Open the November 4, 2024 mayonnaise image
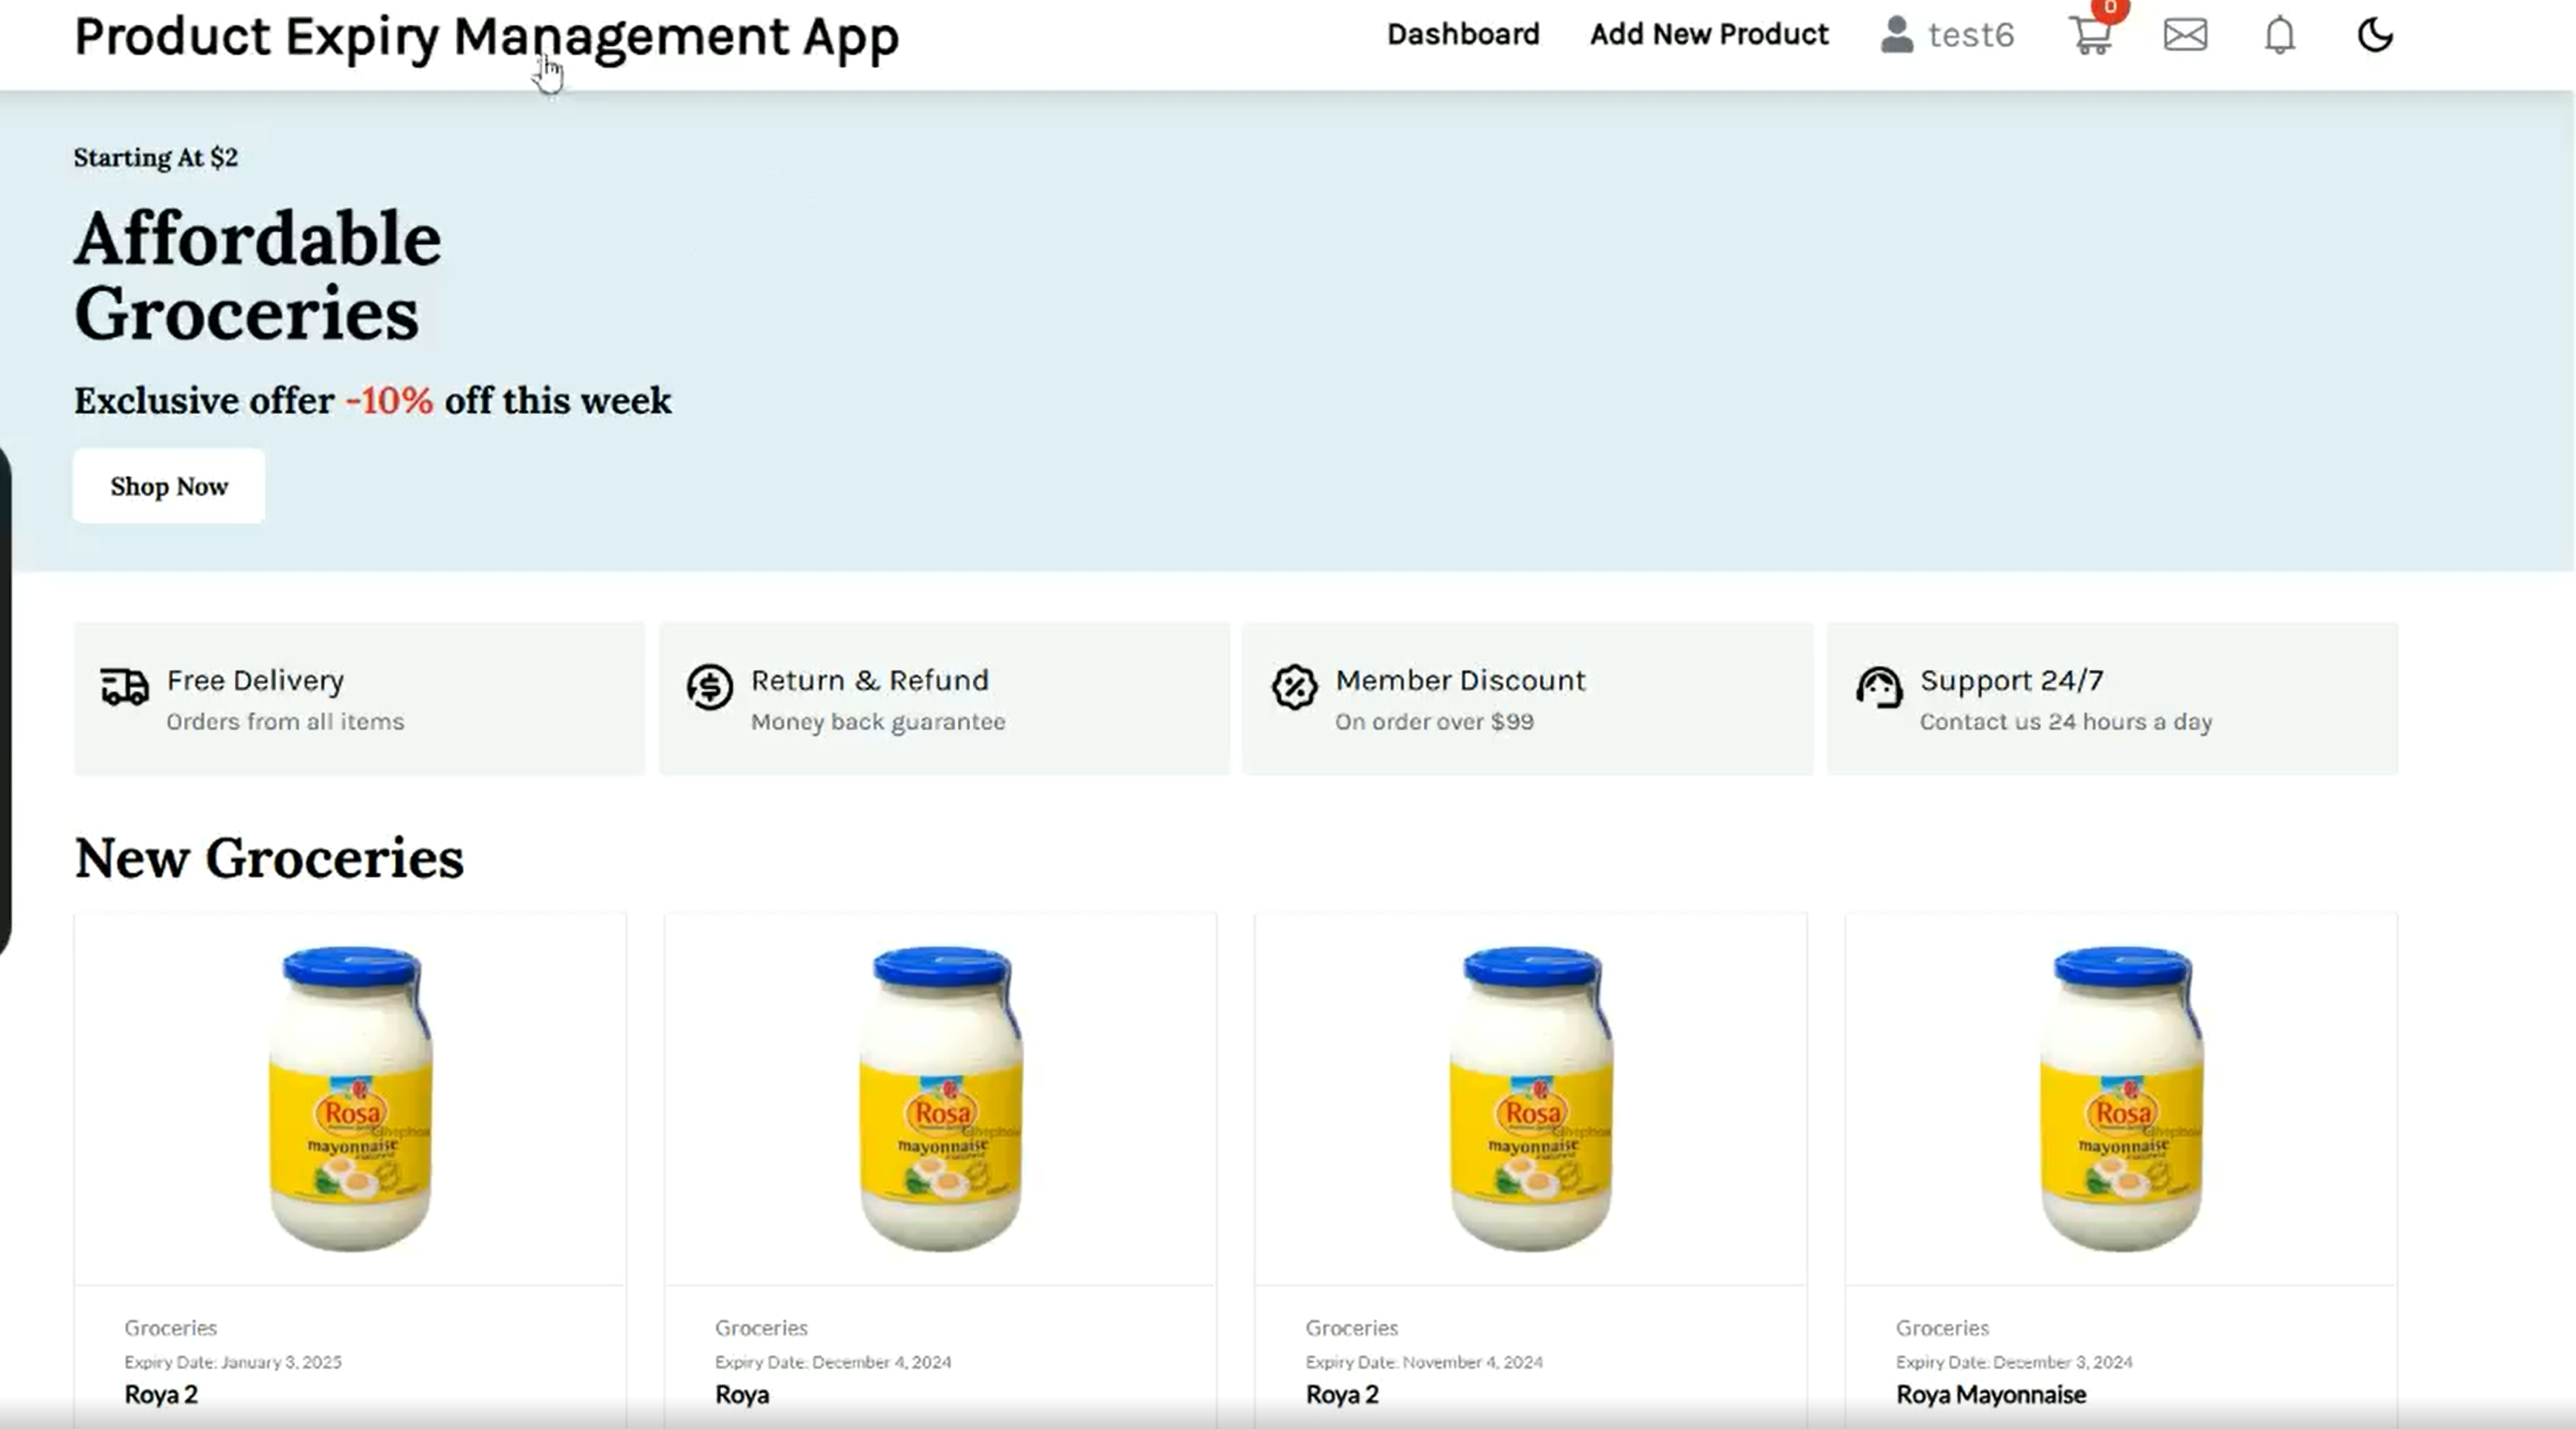 (x=1531, y=1098)
